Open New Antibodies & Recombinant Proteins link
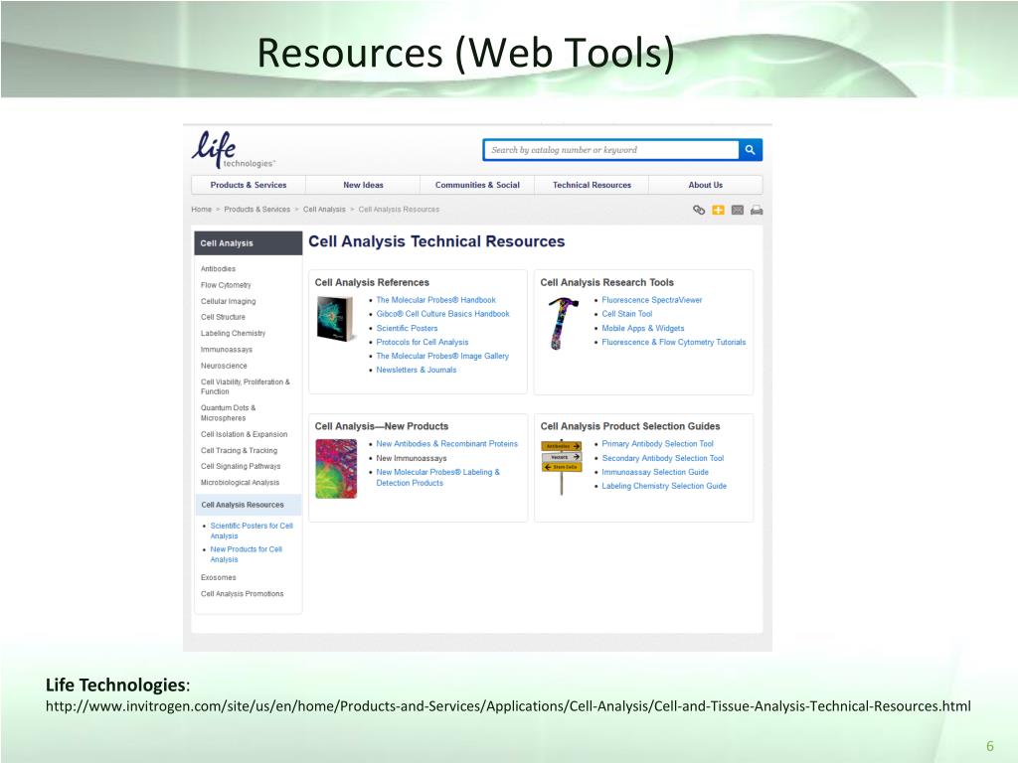The width and height of the screenshot is (1018, 763). pyautogui.click(x=446, y=444)
